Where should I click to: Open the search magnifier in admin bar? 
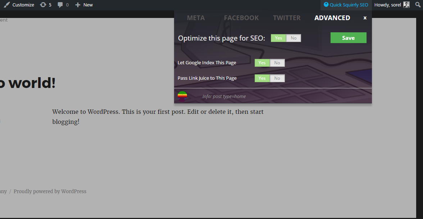pyautogui.click(x=418, y=5)
